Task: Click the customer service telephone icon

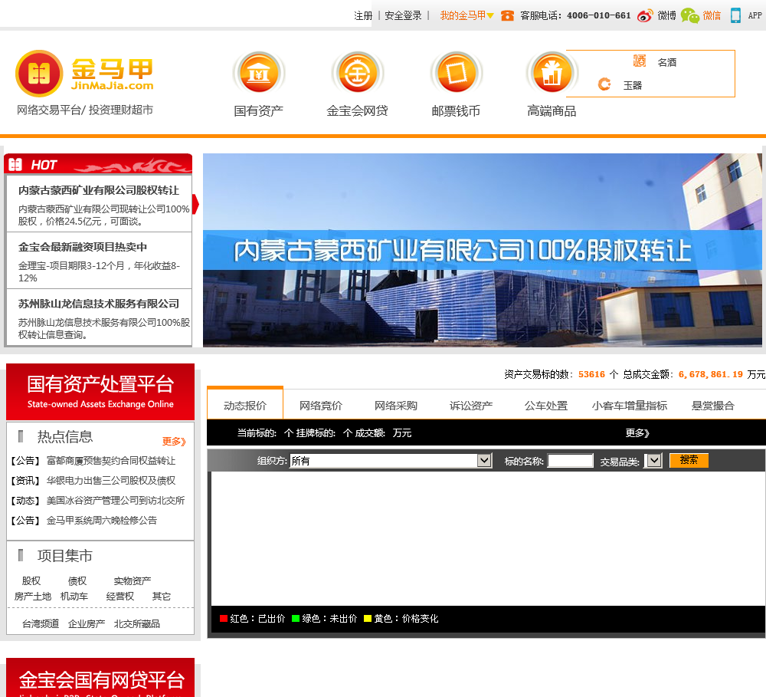Action: (x=508, y=15)
